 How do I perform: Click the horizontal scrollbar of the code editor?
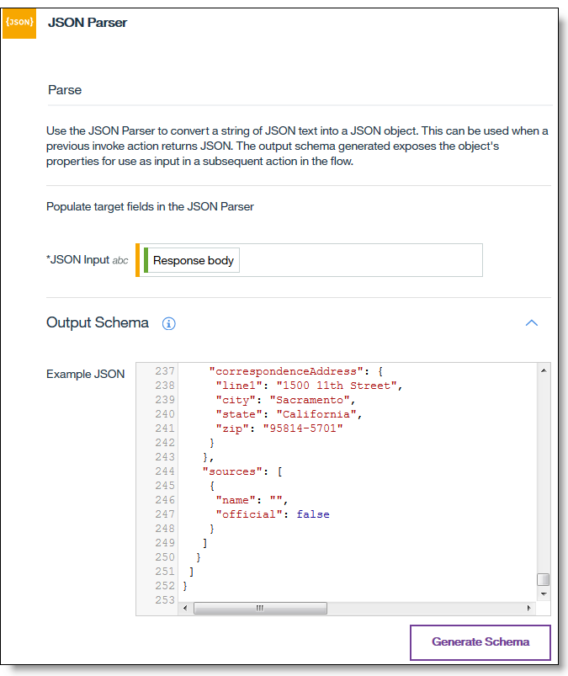click(261, 608)
